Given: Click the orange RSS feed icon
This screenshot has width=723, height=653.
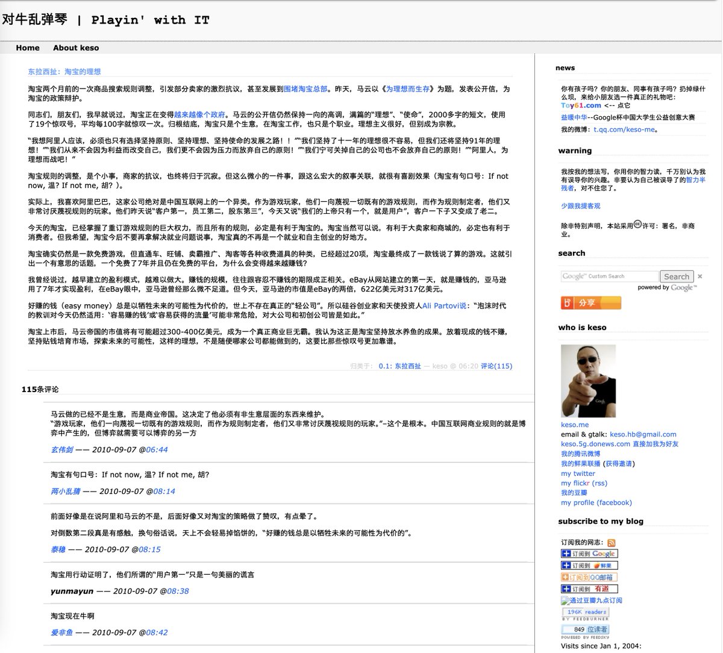Looking at the screenshot, I should (611, 543).
